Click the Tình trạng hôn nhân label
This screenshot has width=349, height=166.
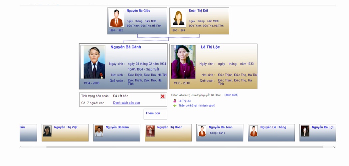coord(96,96)
